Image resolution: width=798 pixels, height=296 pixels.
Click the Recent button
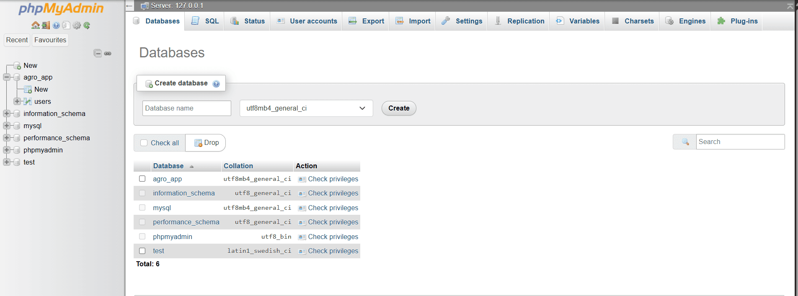[17, 40]
